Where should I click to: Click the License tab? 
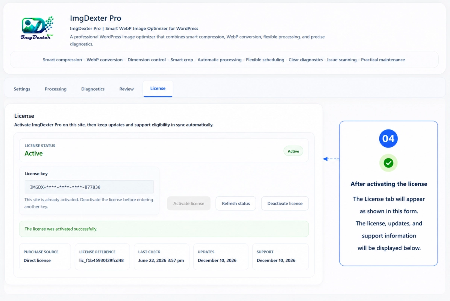158,88
